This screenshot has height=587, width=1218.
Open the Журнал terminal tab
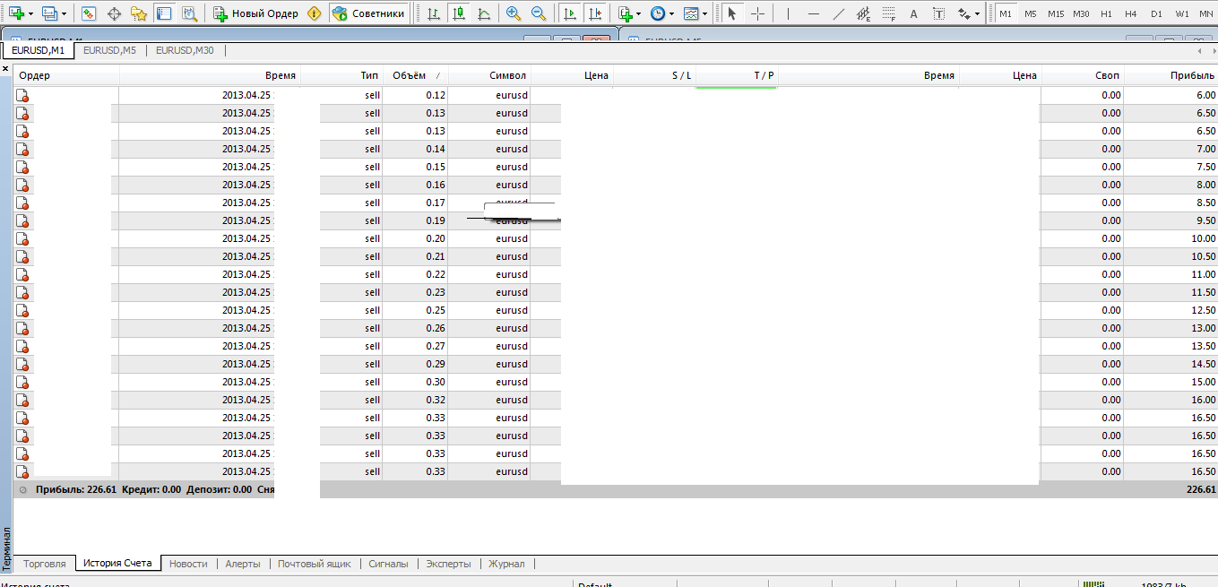coord(506,564)
